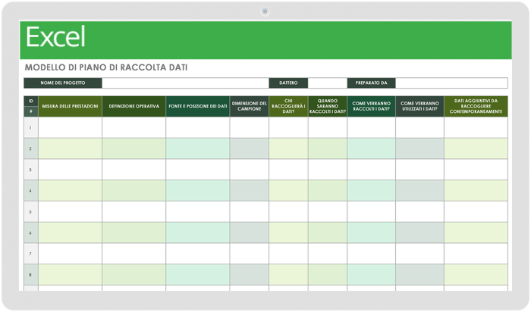Click row 4 cell under Dimensione del campione
Viewport: 531px width, 312px height.
(250, 191)
